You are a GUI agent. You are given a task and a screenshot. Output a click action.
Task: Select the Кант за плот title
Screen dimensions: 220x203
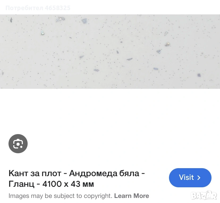77,179
